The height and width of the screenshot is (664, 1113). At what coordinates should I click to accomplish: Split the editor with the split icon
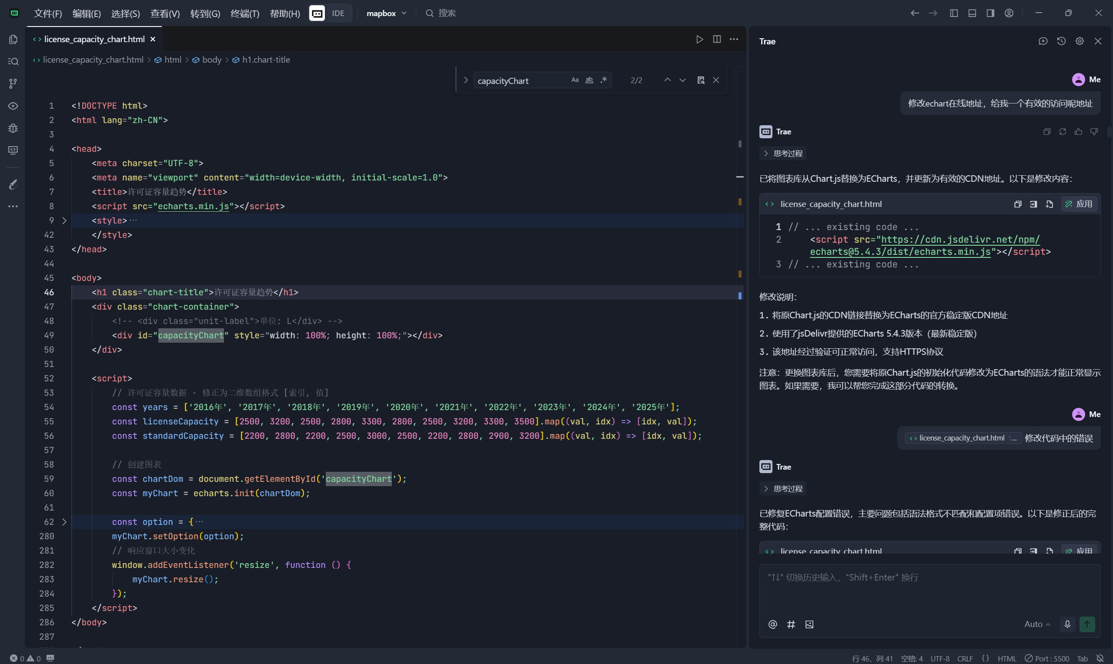pos(716,40)
